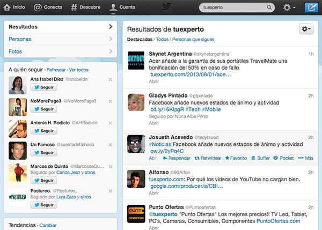
Task: Open Conecta tab
Action: click(x=48, y=7)
